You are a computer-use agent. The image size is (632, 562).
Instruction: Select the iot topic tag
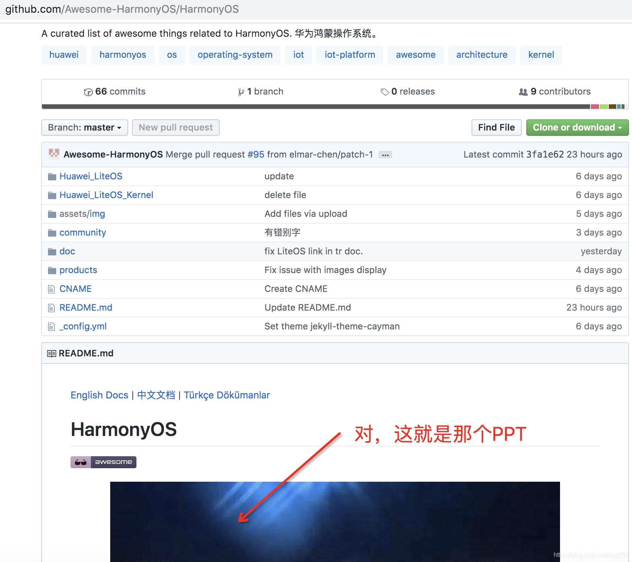pyautogui.click(x=298, y=55)
